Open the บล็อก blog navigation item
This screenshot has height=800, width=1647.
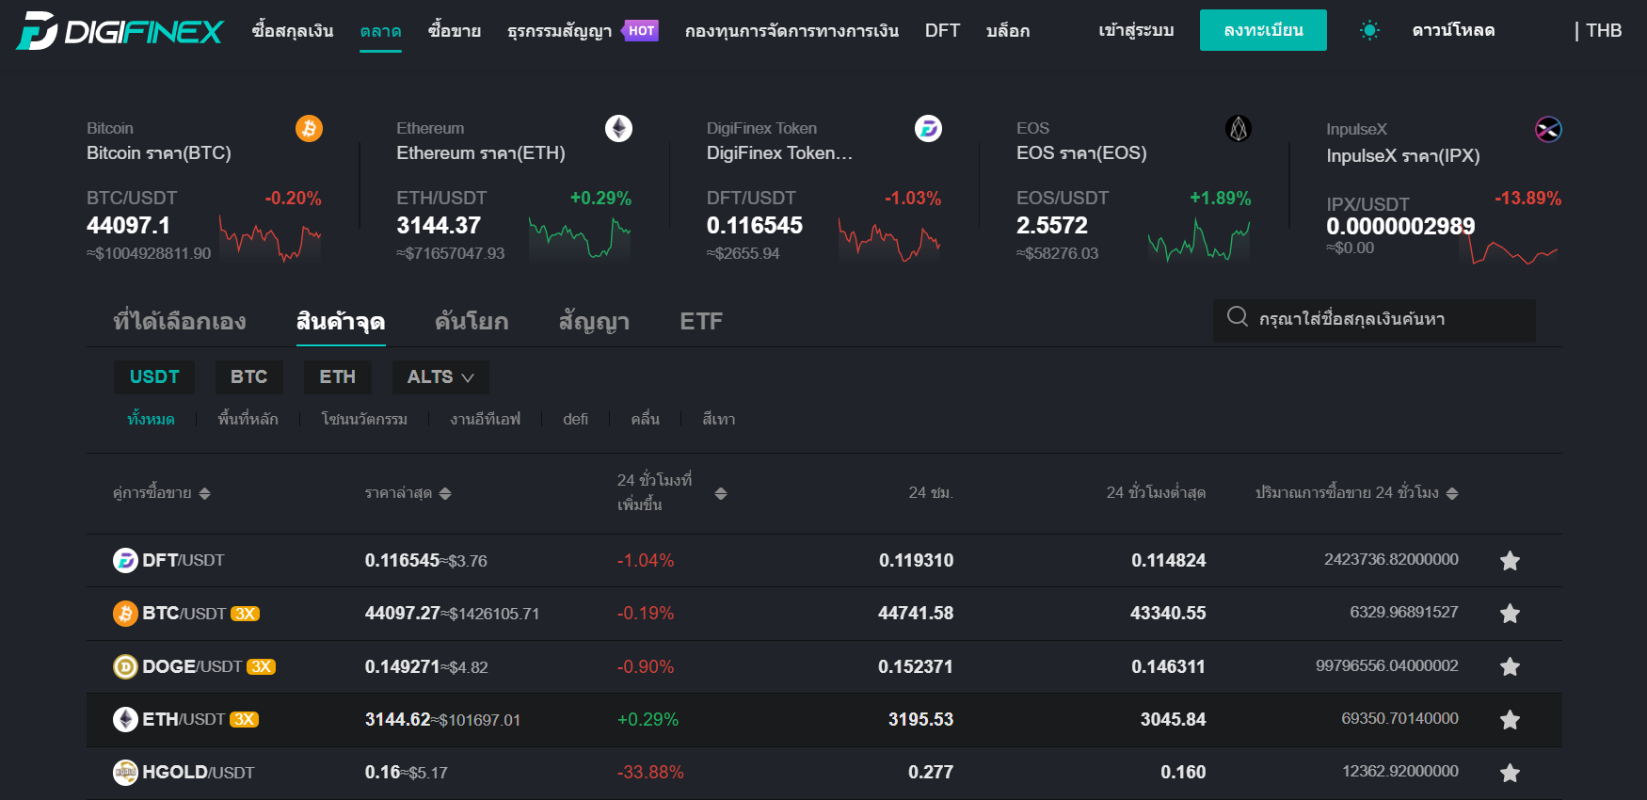coord(1008,30)
